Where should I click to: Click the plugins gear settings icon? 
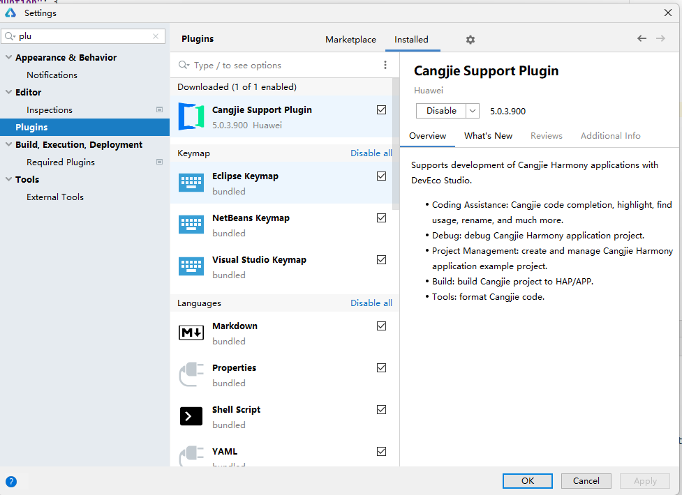[470, 40]
